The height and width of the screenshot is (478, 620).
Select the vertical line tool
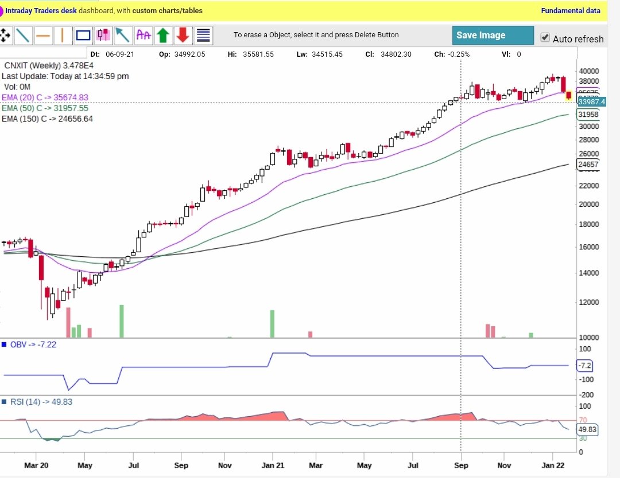[x=62, y=36]
